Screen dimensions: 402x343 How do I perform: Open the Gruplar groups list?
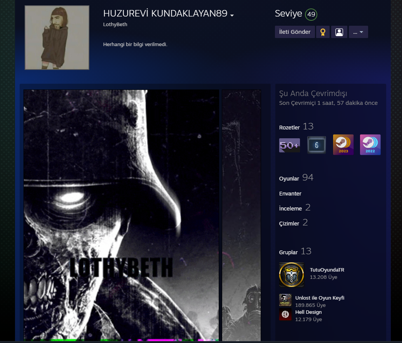[288, 252]
